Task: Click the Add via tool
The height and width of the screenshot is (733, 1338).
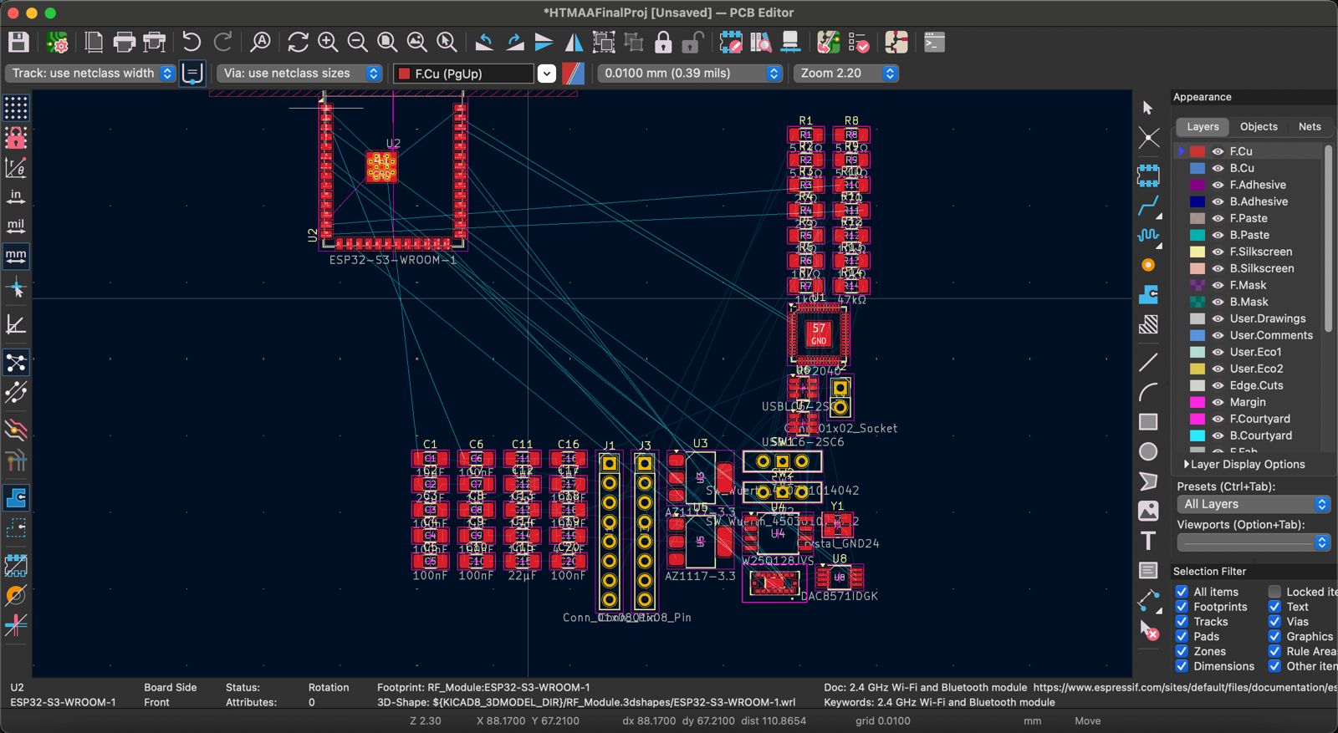Action: tap(1148, 265)
